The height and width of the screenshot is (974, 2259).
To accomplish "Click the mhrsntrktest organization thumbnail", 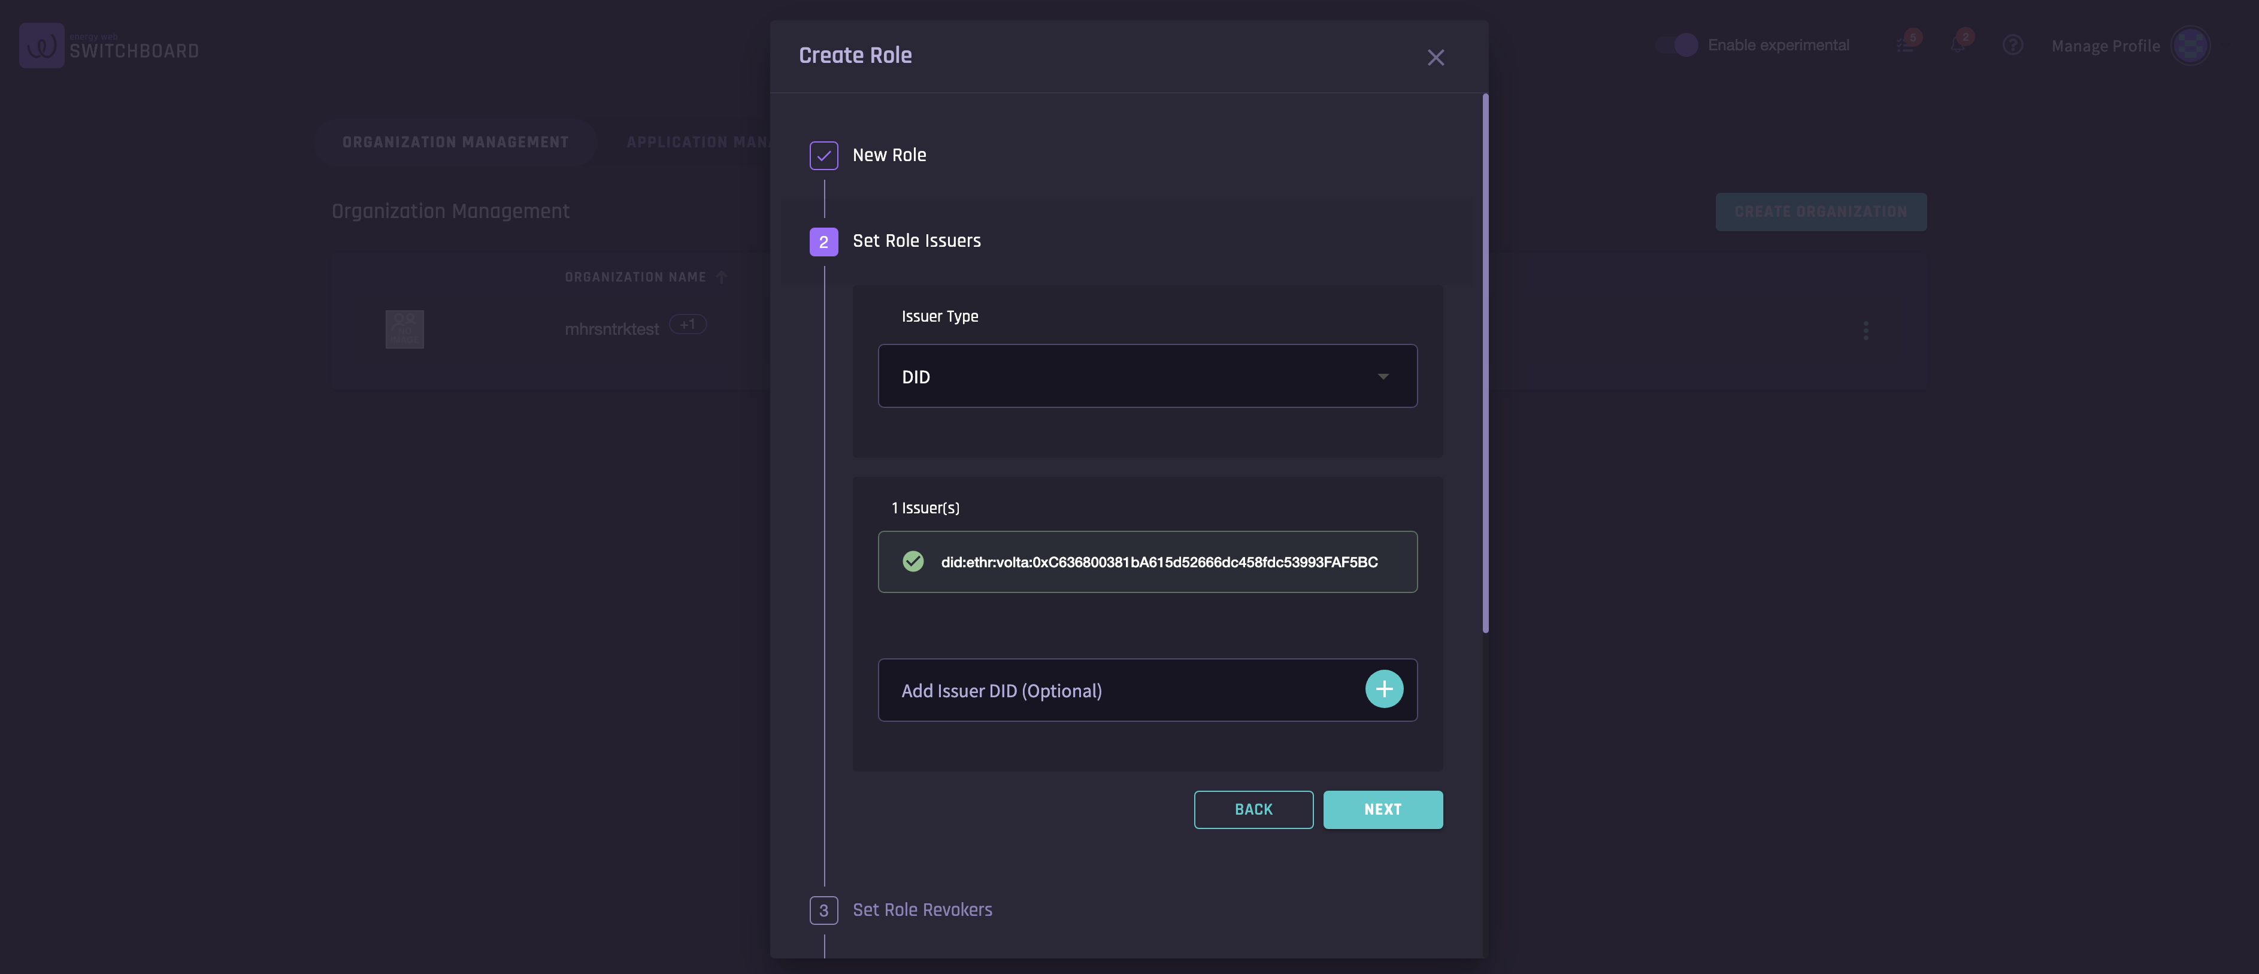I will coord(404,329).
